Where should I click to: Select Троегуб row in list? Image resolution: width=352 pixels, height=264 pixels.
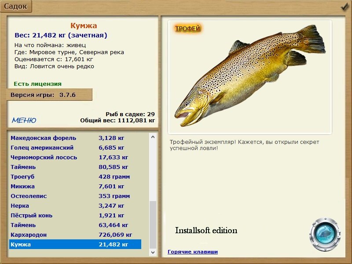pyautogui.click(x=75, y=177)
